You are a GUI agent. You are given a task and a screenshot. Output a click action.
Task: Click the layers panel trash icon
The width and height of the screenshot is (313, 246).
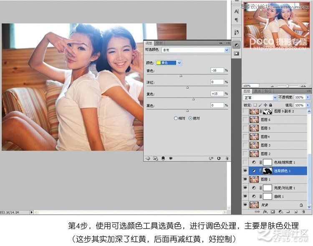[303, 211]
